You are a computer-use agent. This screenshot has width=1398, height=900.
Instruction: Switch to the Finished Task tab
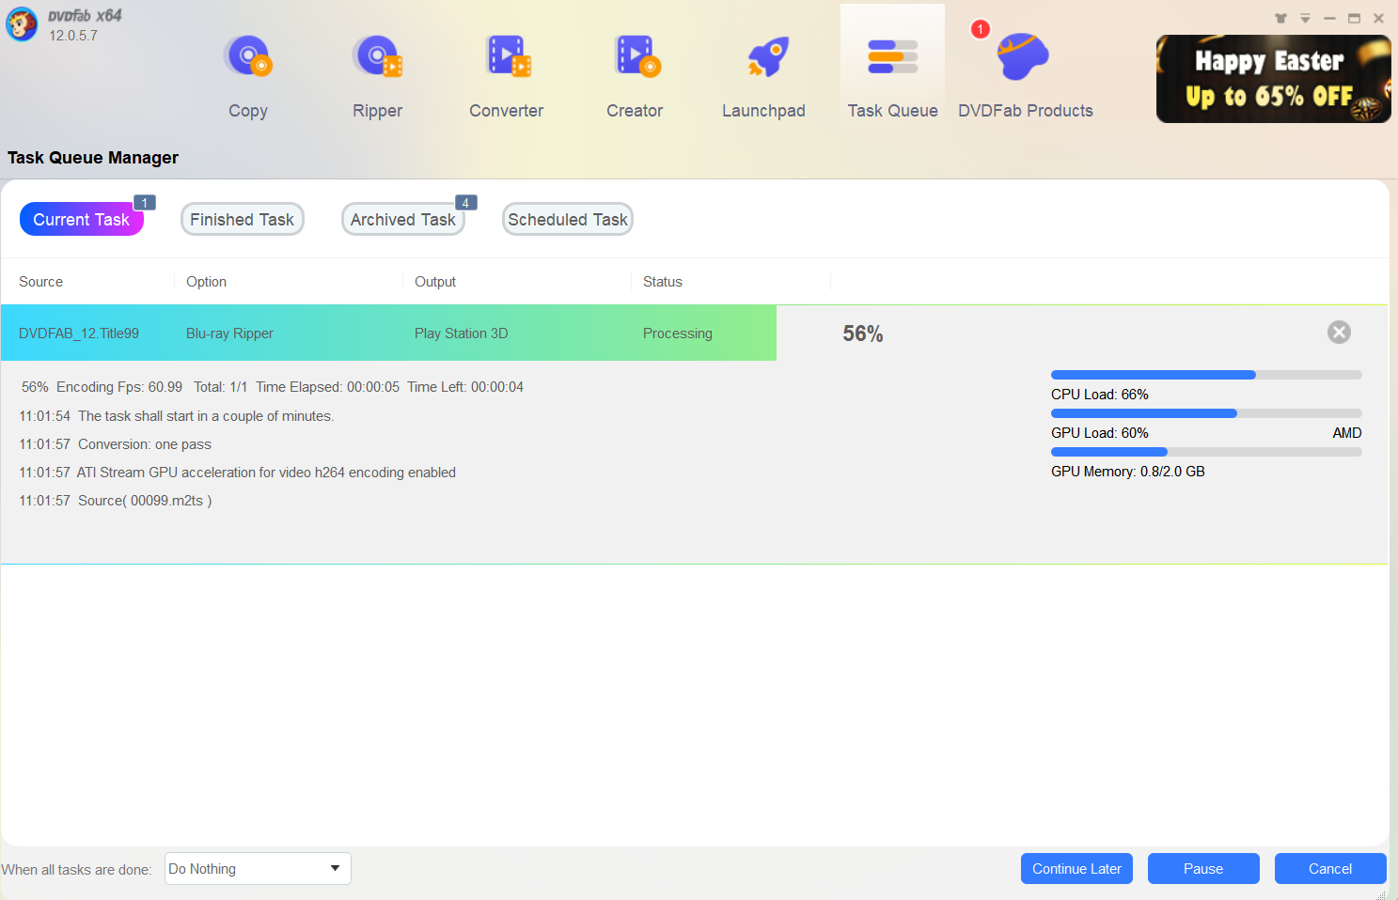click(243, 219)
